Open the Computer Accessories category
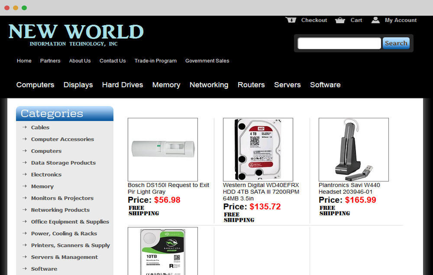 (62, 139)
